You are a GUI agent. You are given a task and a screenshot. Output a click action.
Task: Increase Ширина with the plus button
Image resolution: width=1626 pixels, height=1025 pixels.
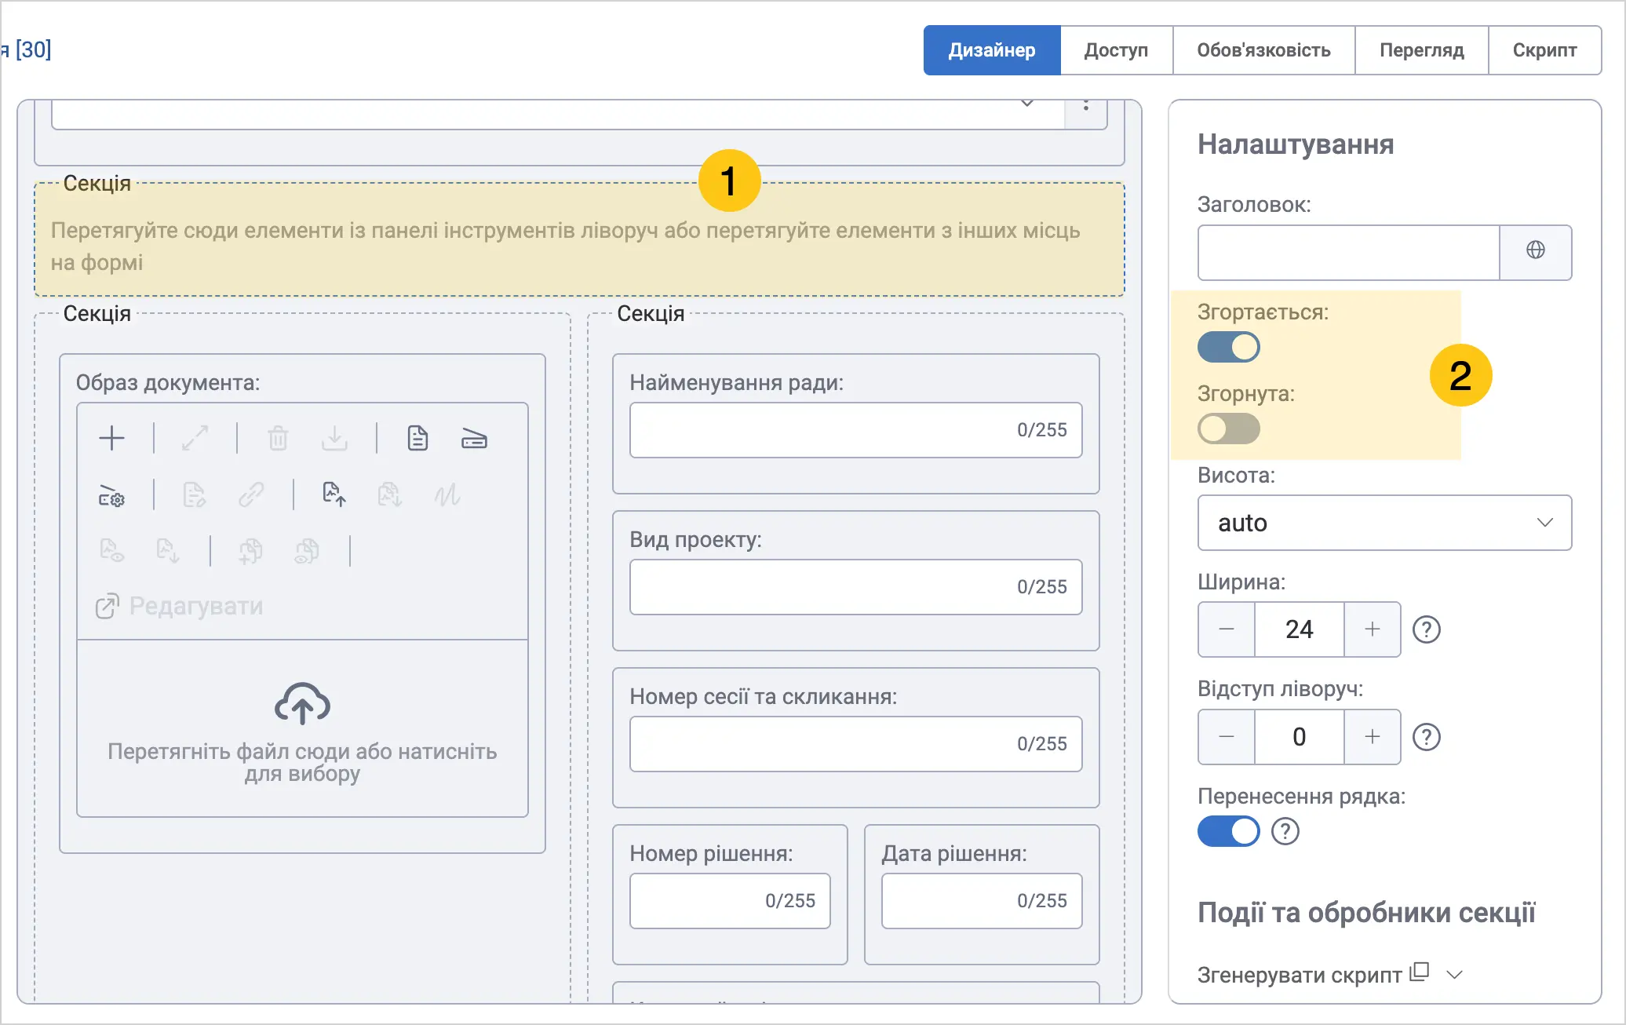click(x=1373, y=629)
